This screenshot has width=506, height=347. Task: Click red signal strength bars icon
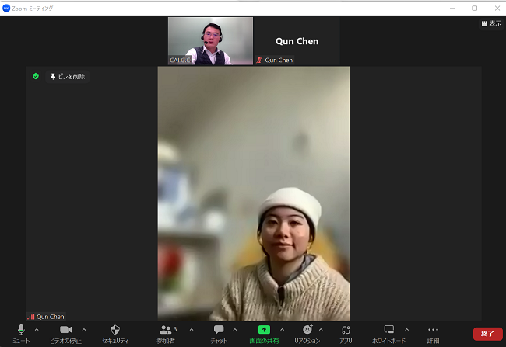click(x=31, y=317)
